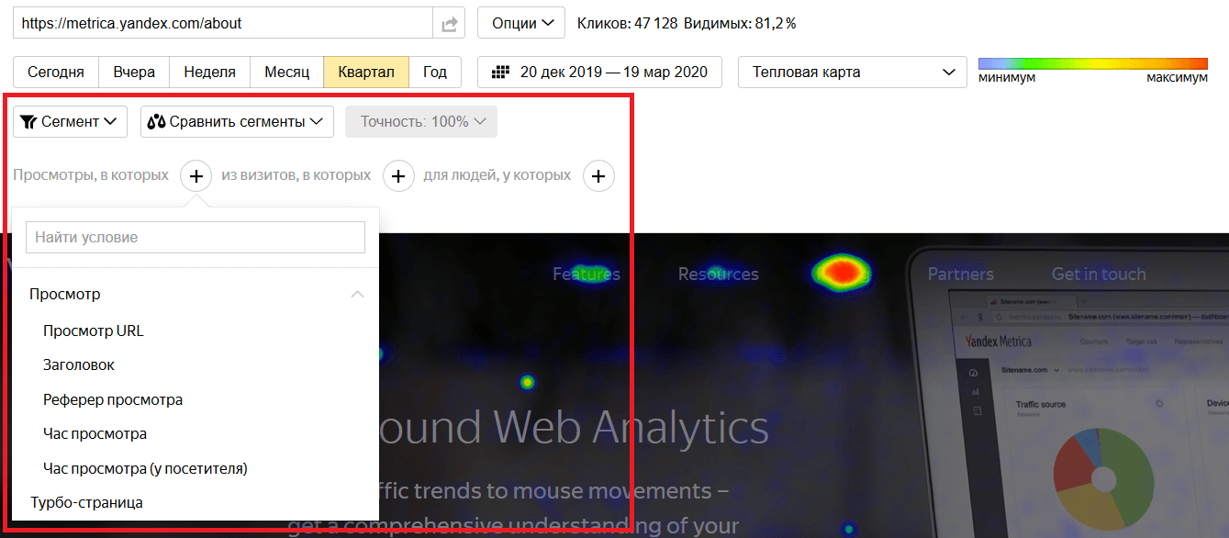The image size is (1229, 538).
Task: Switch period to Неделя
Action: pyautogui.click(x=209, y=73)
